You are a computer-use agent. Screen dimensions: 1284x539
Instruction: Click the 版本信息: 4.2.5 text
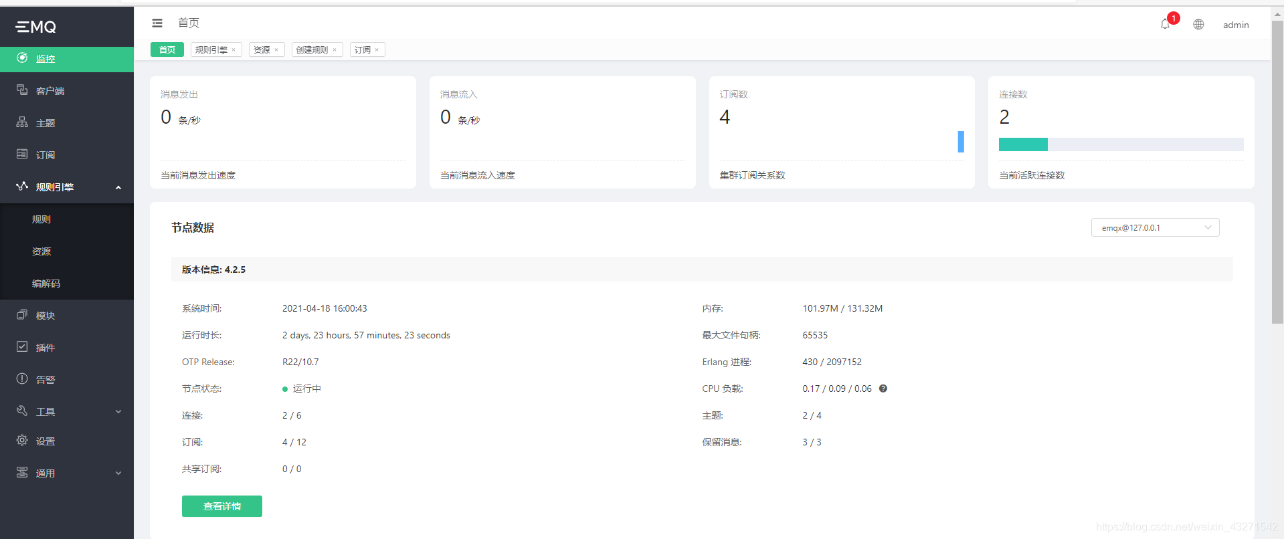tap(213, 269)
